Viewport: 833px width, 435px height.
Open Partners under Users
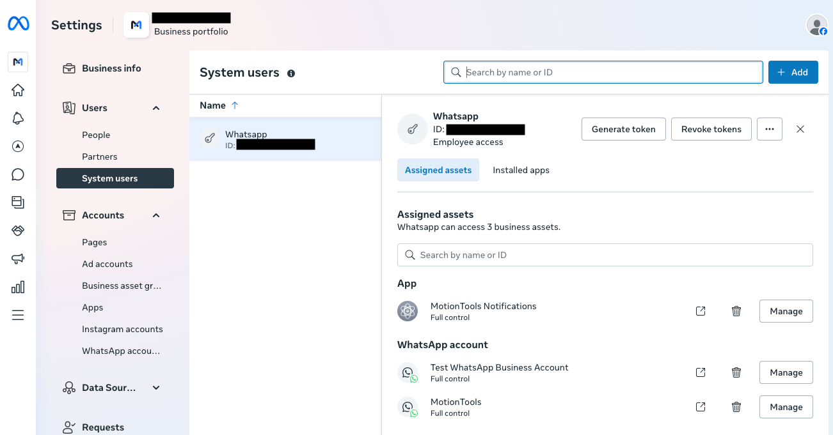pos(115,156)
